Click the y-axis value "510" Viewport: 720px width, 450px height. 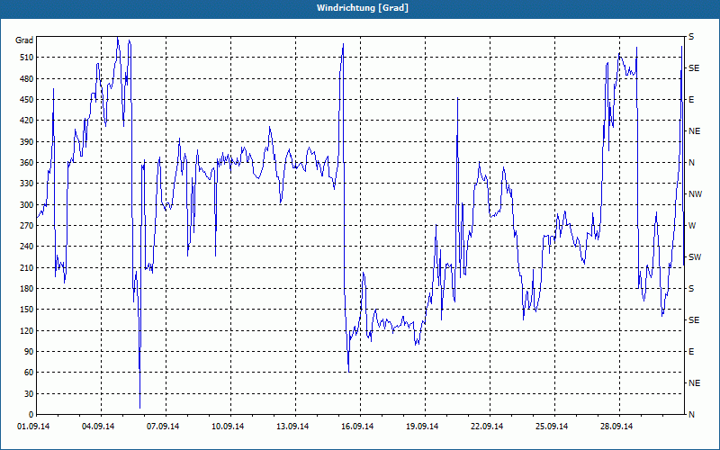click(x=26, y=58)
